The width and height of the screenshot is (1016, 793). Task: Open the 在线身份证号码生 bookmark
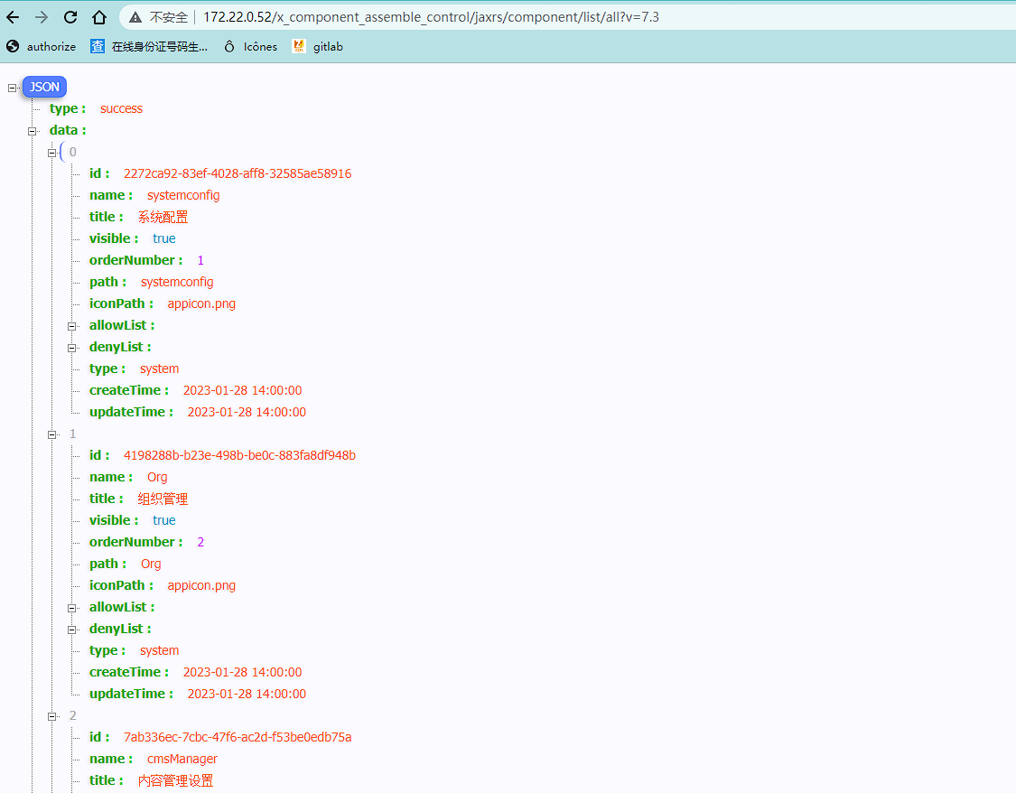pyautogui.click(x=149, y=47)
